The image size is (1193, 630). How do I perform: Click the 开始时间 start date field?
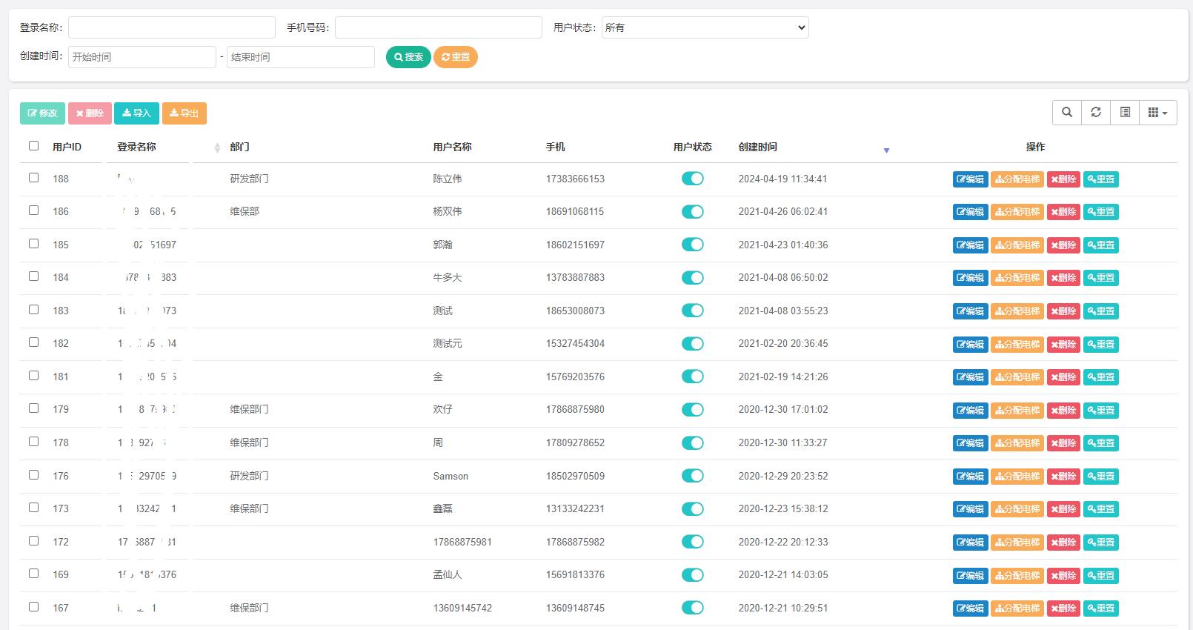pyautogui.click(x=142, y=57)
